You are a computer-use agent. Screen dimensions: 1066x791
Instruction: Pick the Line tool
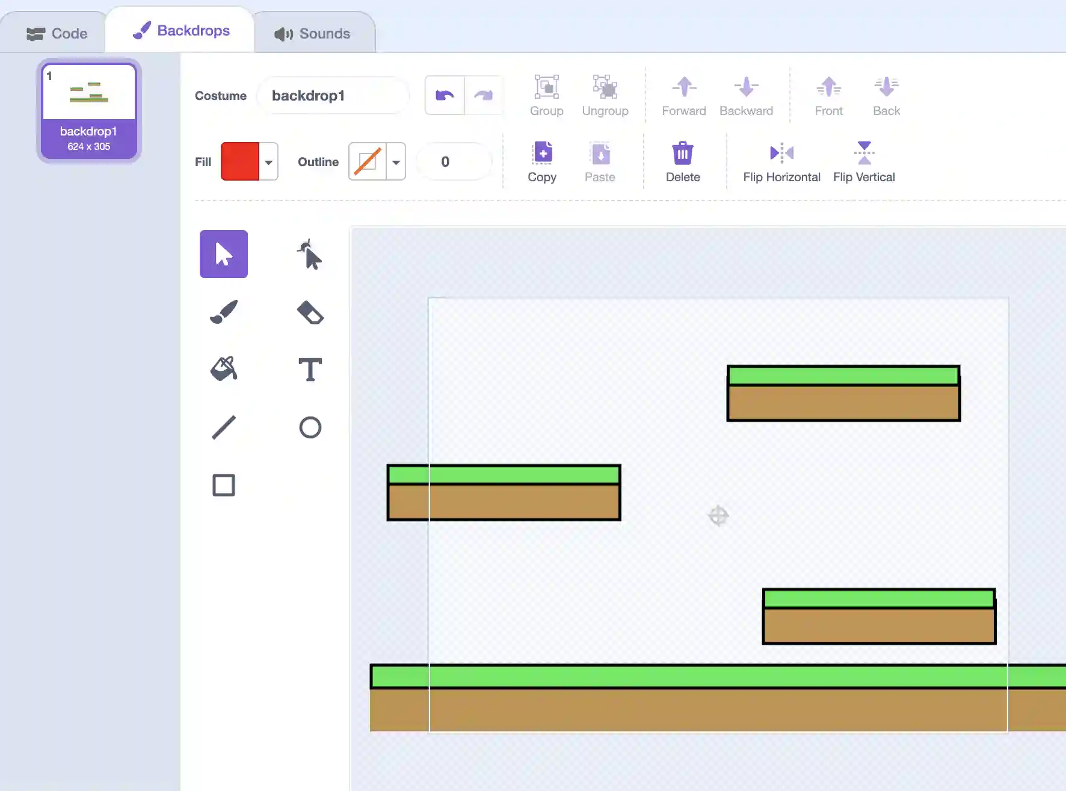[224, 427]
